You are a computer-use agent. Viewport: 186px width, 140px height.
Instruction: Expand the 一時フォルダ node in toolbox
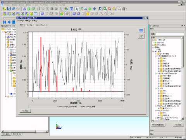click(x=153, y=40)
